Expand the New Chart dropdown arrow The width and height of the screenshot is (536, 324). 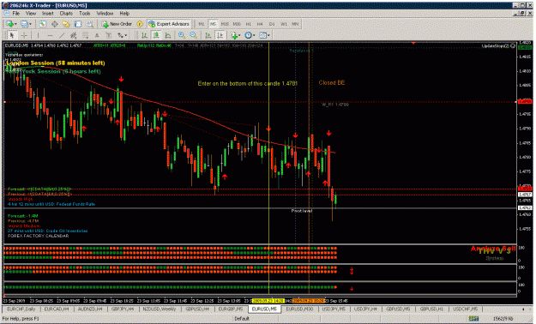click(15, 24)
